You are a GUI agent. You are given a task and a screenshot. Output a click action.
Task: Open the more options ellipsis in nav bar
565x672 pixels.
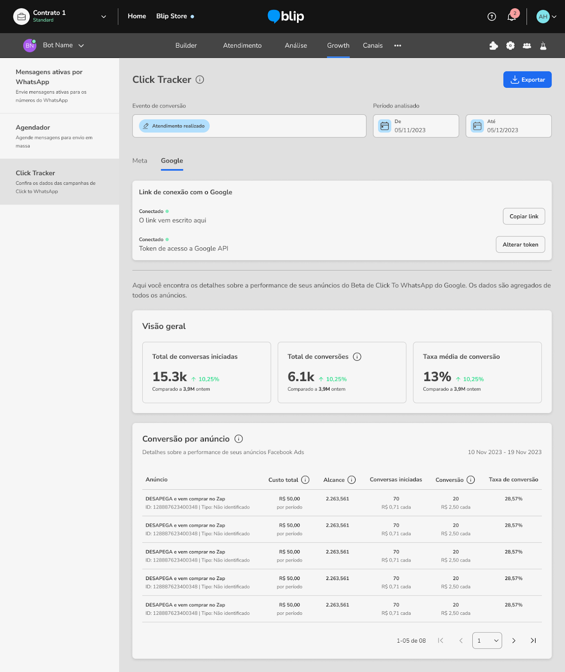[398, 45]
